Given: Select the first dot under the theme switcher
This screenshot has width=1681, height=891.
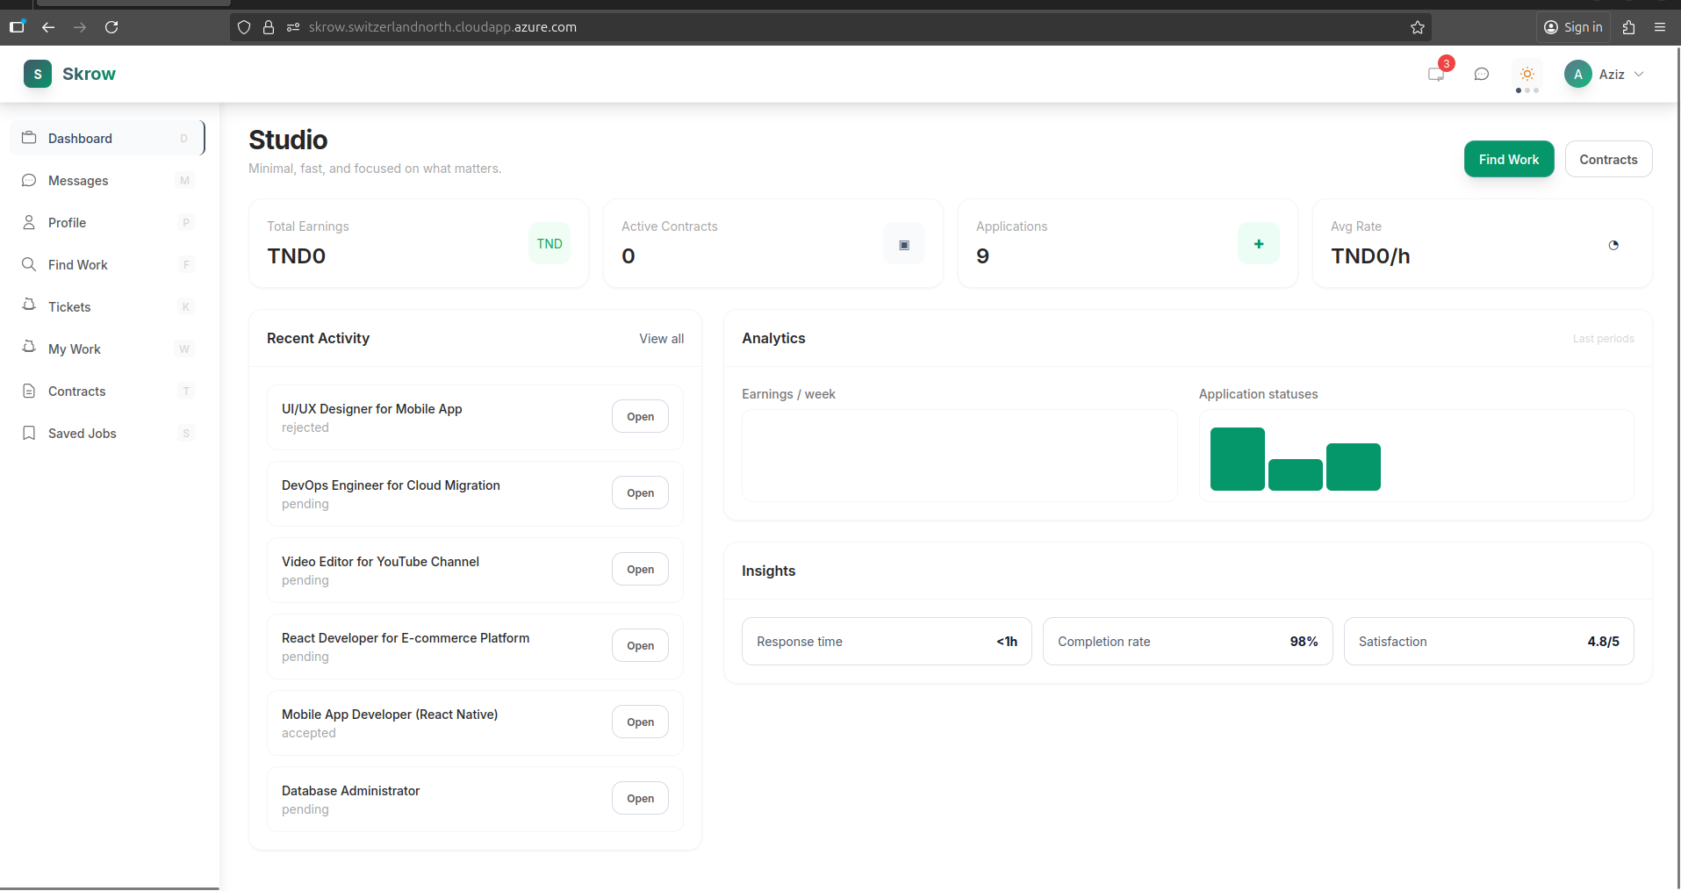Looking at the screenshot, I should [x=1518, y=90].
